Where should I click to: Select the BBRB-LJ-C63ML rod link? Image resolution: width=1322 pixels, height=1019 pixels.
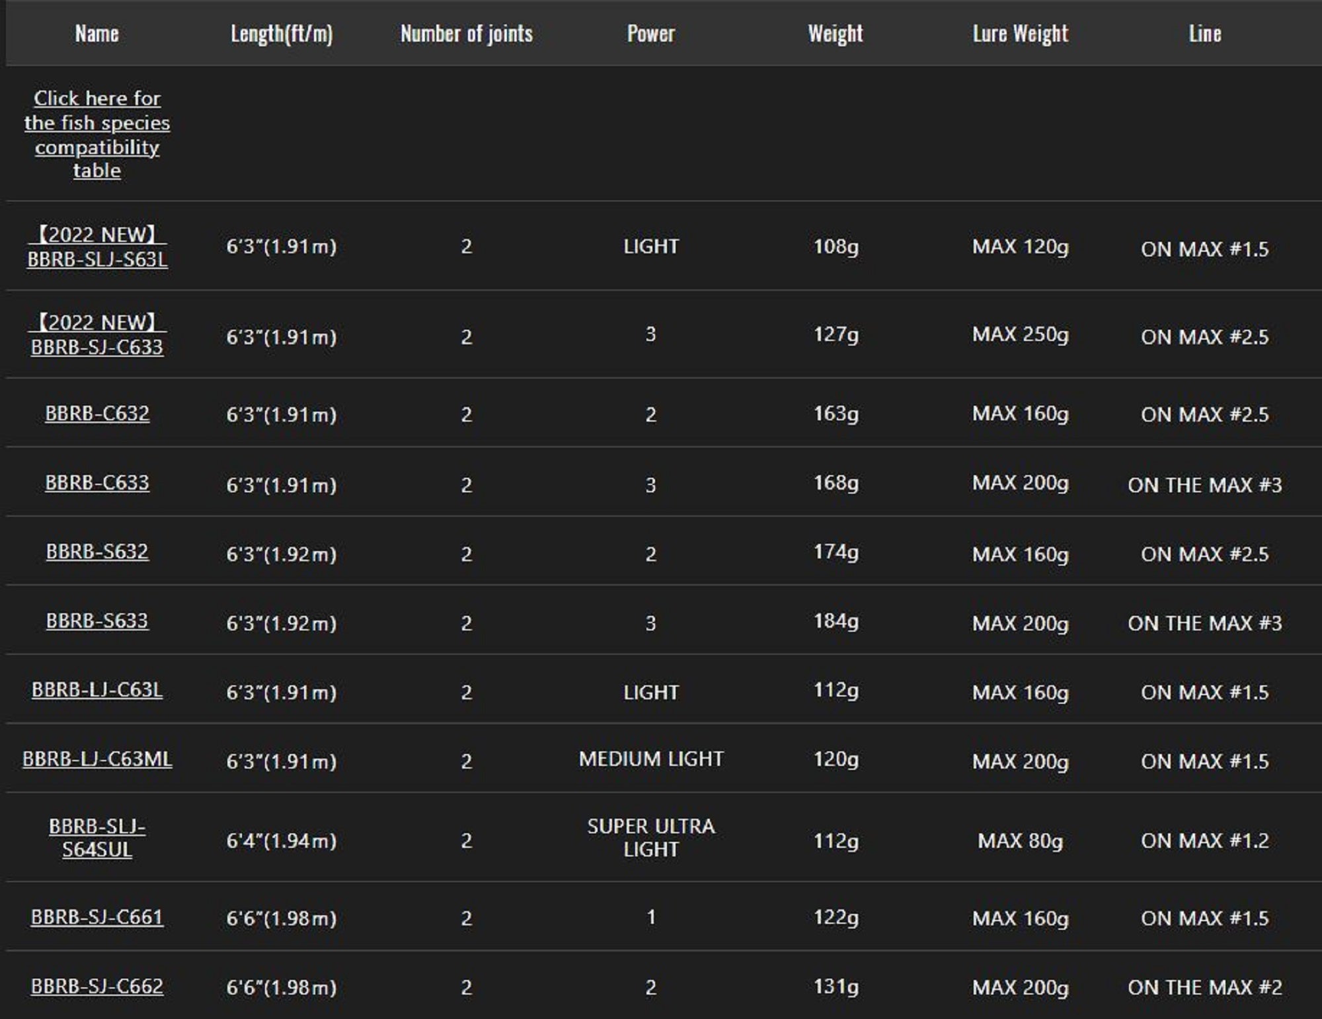97,759
